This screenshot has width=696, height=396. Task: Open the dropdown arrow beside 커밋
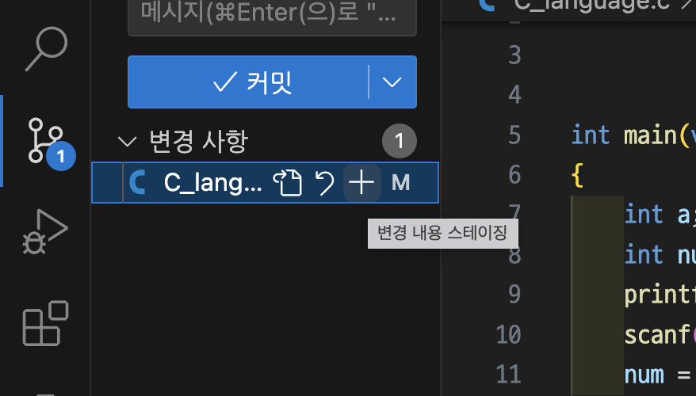click(392, 82)
